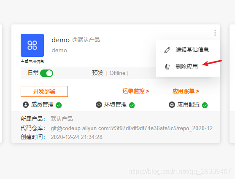
Task: Choose 删除应用 from the menu
Action: point(187,67)
